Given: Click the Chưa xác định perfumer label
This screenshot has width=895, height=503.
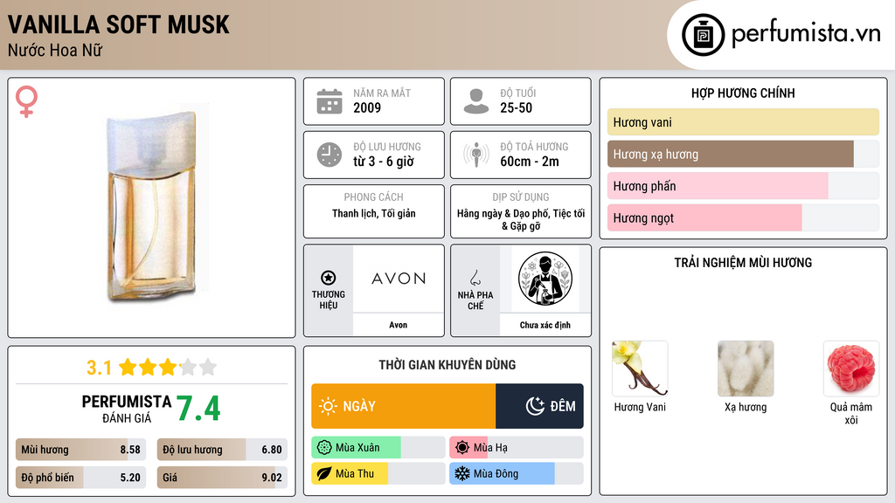Looking at the screenshot, I should tap(545, 325).
